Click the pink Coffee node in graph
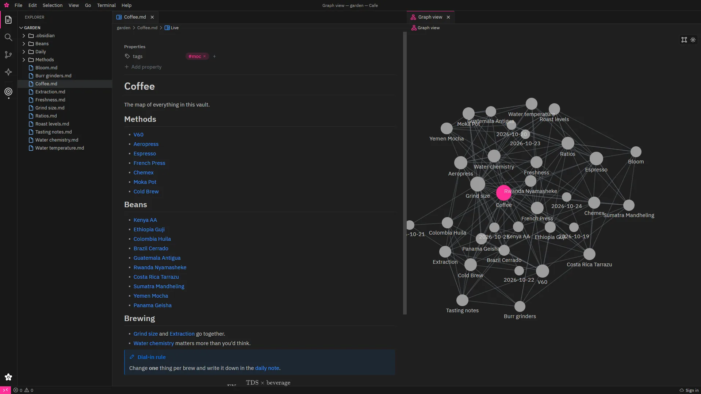This screenshot has width=701, height=394. tap(503, 193)
